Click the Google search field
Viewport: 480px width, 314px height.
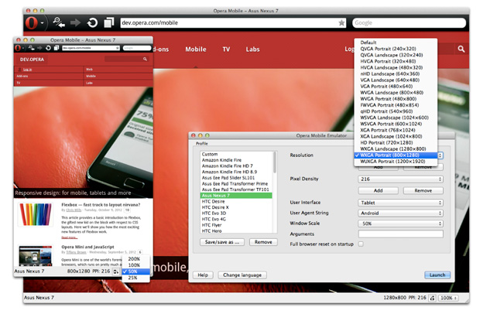(x=409, y=22)
